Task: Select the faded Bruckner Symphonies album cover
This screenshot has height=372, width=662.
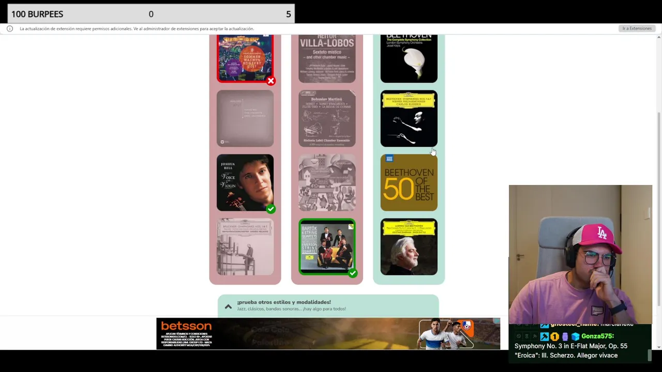Action: click(x=245, y=247)
